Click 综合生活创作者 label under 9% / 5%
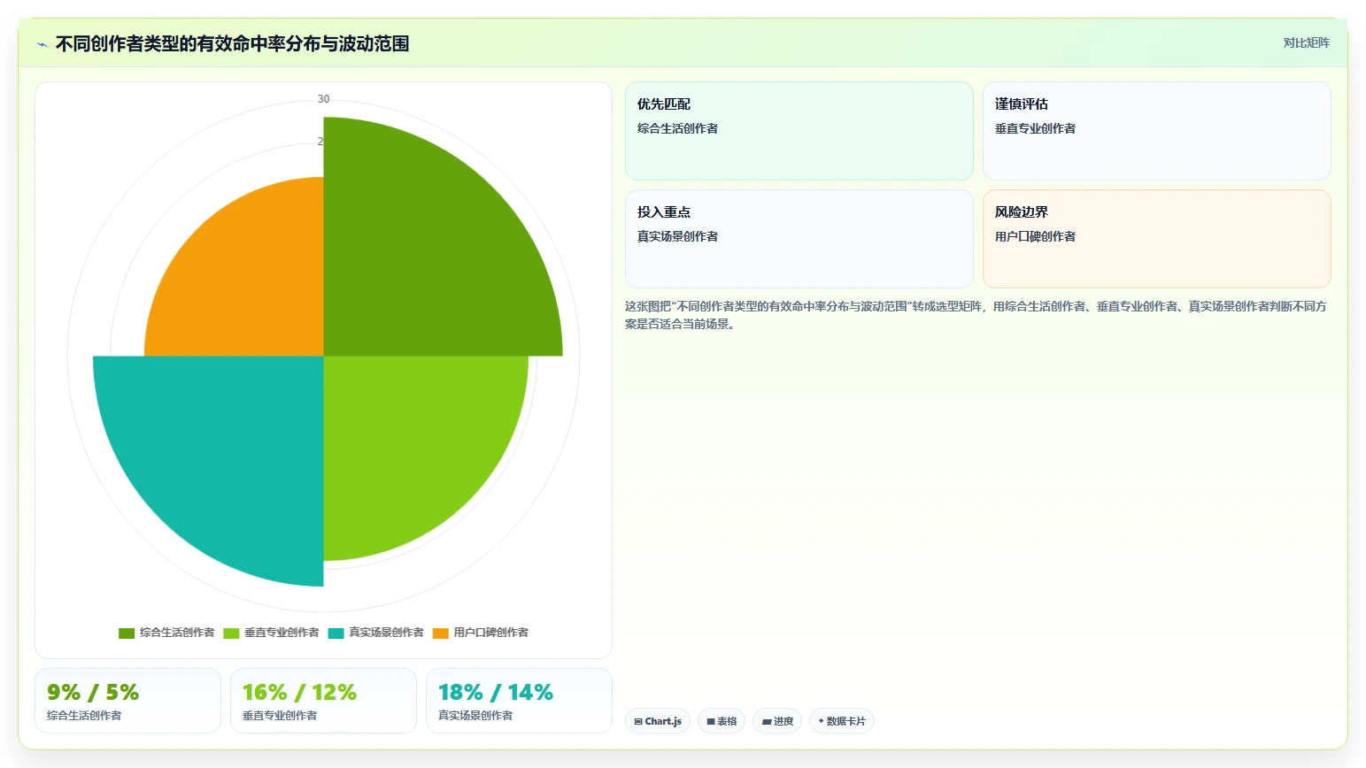The image size is (1366, 768). pyautogui.click(x=84, y=715)
